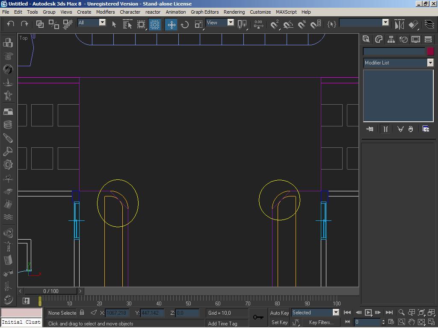This screenshot has width=438, height=328.
Task: Switch to the Hierarchy command panel tab
Action: click(x=391, y=39)
